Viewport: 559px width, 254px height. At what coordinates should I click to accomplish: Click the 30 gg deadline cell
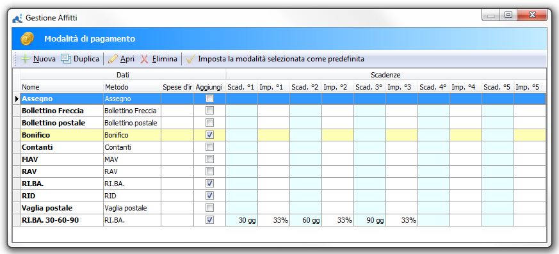[241, 220]
